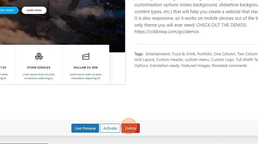Click the Tags: label
The height and width of the screenshot is (144, 258).
coord(139,54)
